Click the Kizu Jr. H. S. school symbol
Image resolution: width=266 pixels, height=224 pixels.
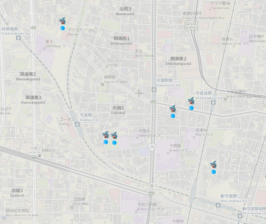[x=194, y=138]
